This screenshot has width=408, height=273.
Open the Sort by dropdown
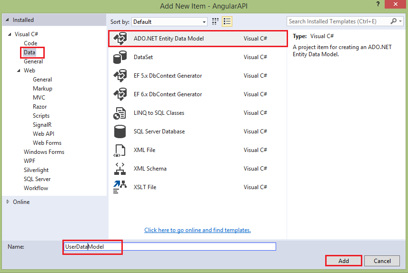click(170, 22)
